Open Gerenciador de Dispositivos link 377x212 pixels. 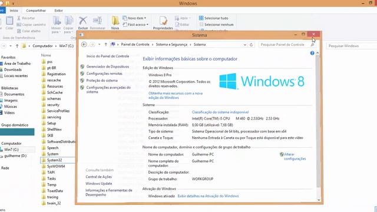point(108,67)
